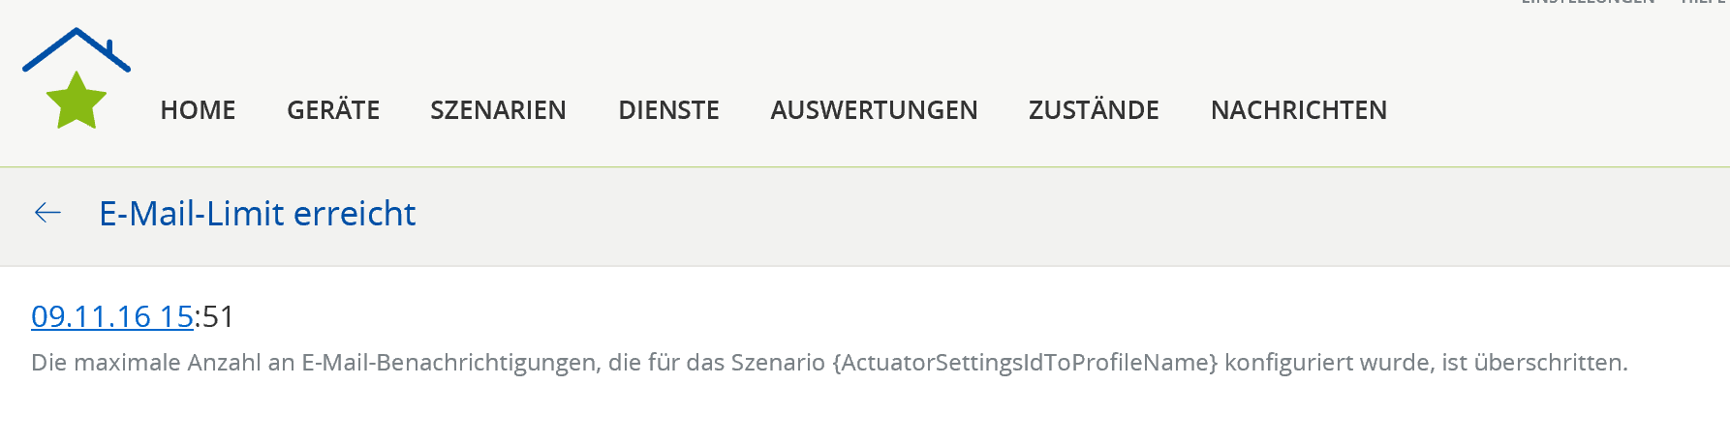Screen dimensions: 1730x444
Task: Click the underlined date link 09.11.16 15
Action: [x=112, y=316]
